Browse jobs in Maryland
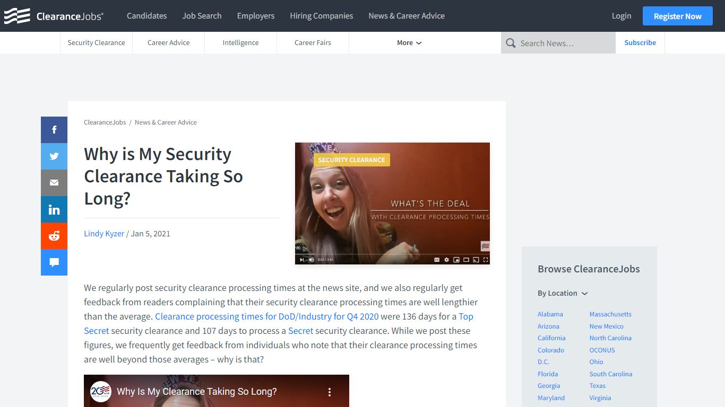The width and height of the screenshot is (725, 407). [x=551, y=398]
